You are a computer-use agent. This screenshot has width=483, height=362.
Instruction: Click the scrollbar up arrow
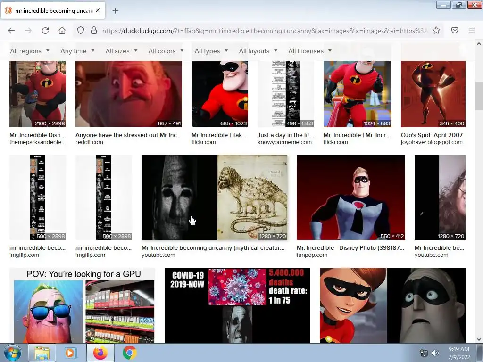tap(479, 44)
